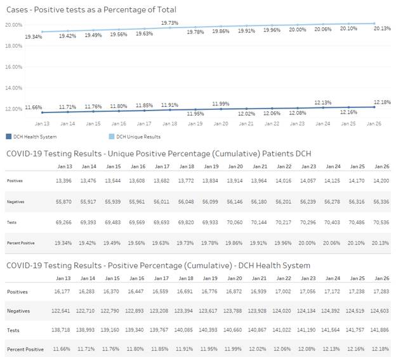Click the Negatives row label in Health System table
This screenshot has height=357, width=396.
(20, 311)
